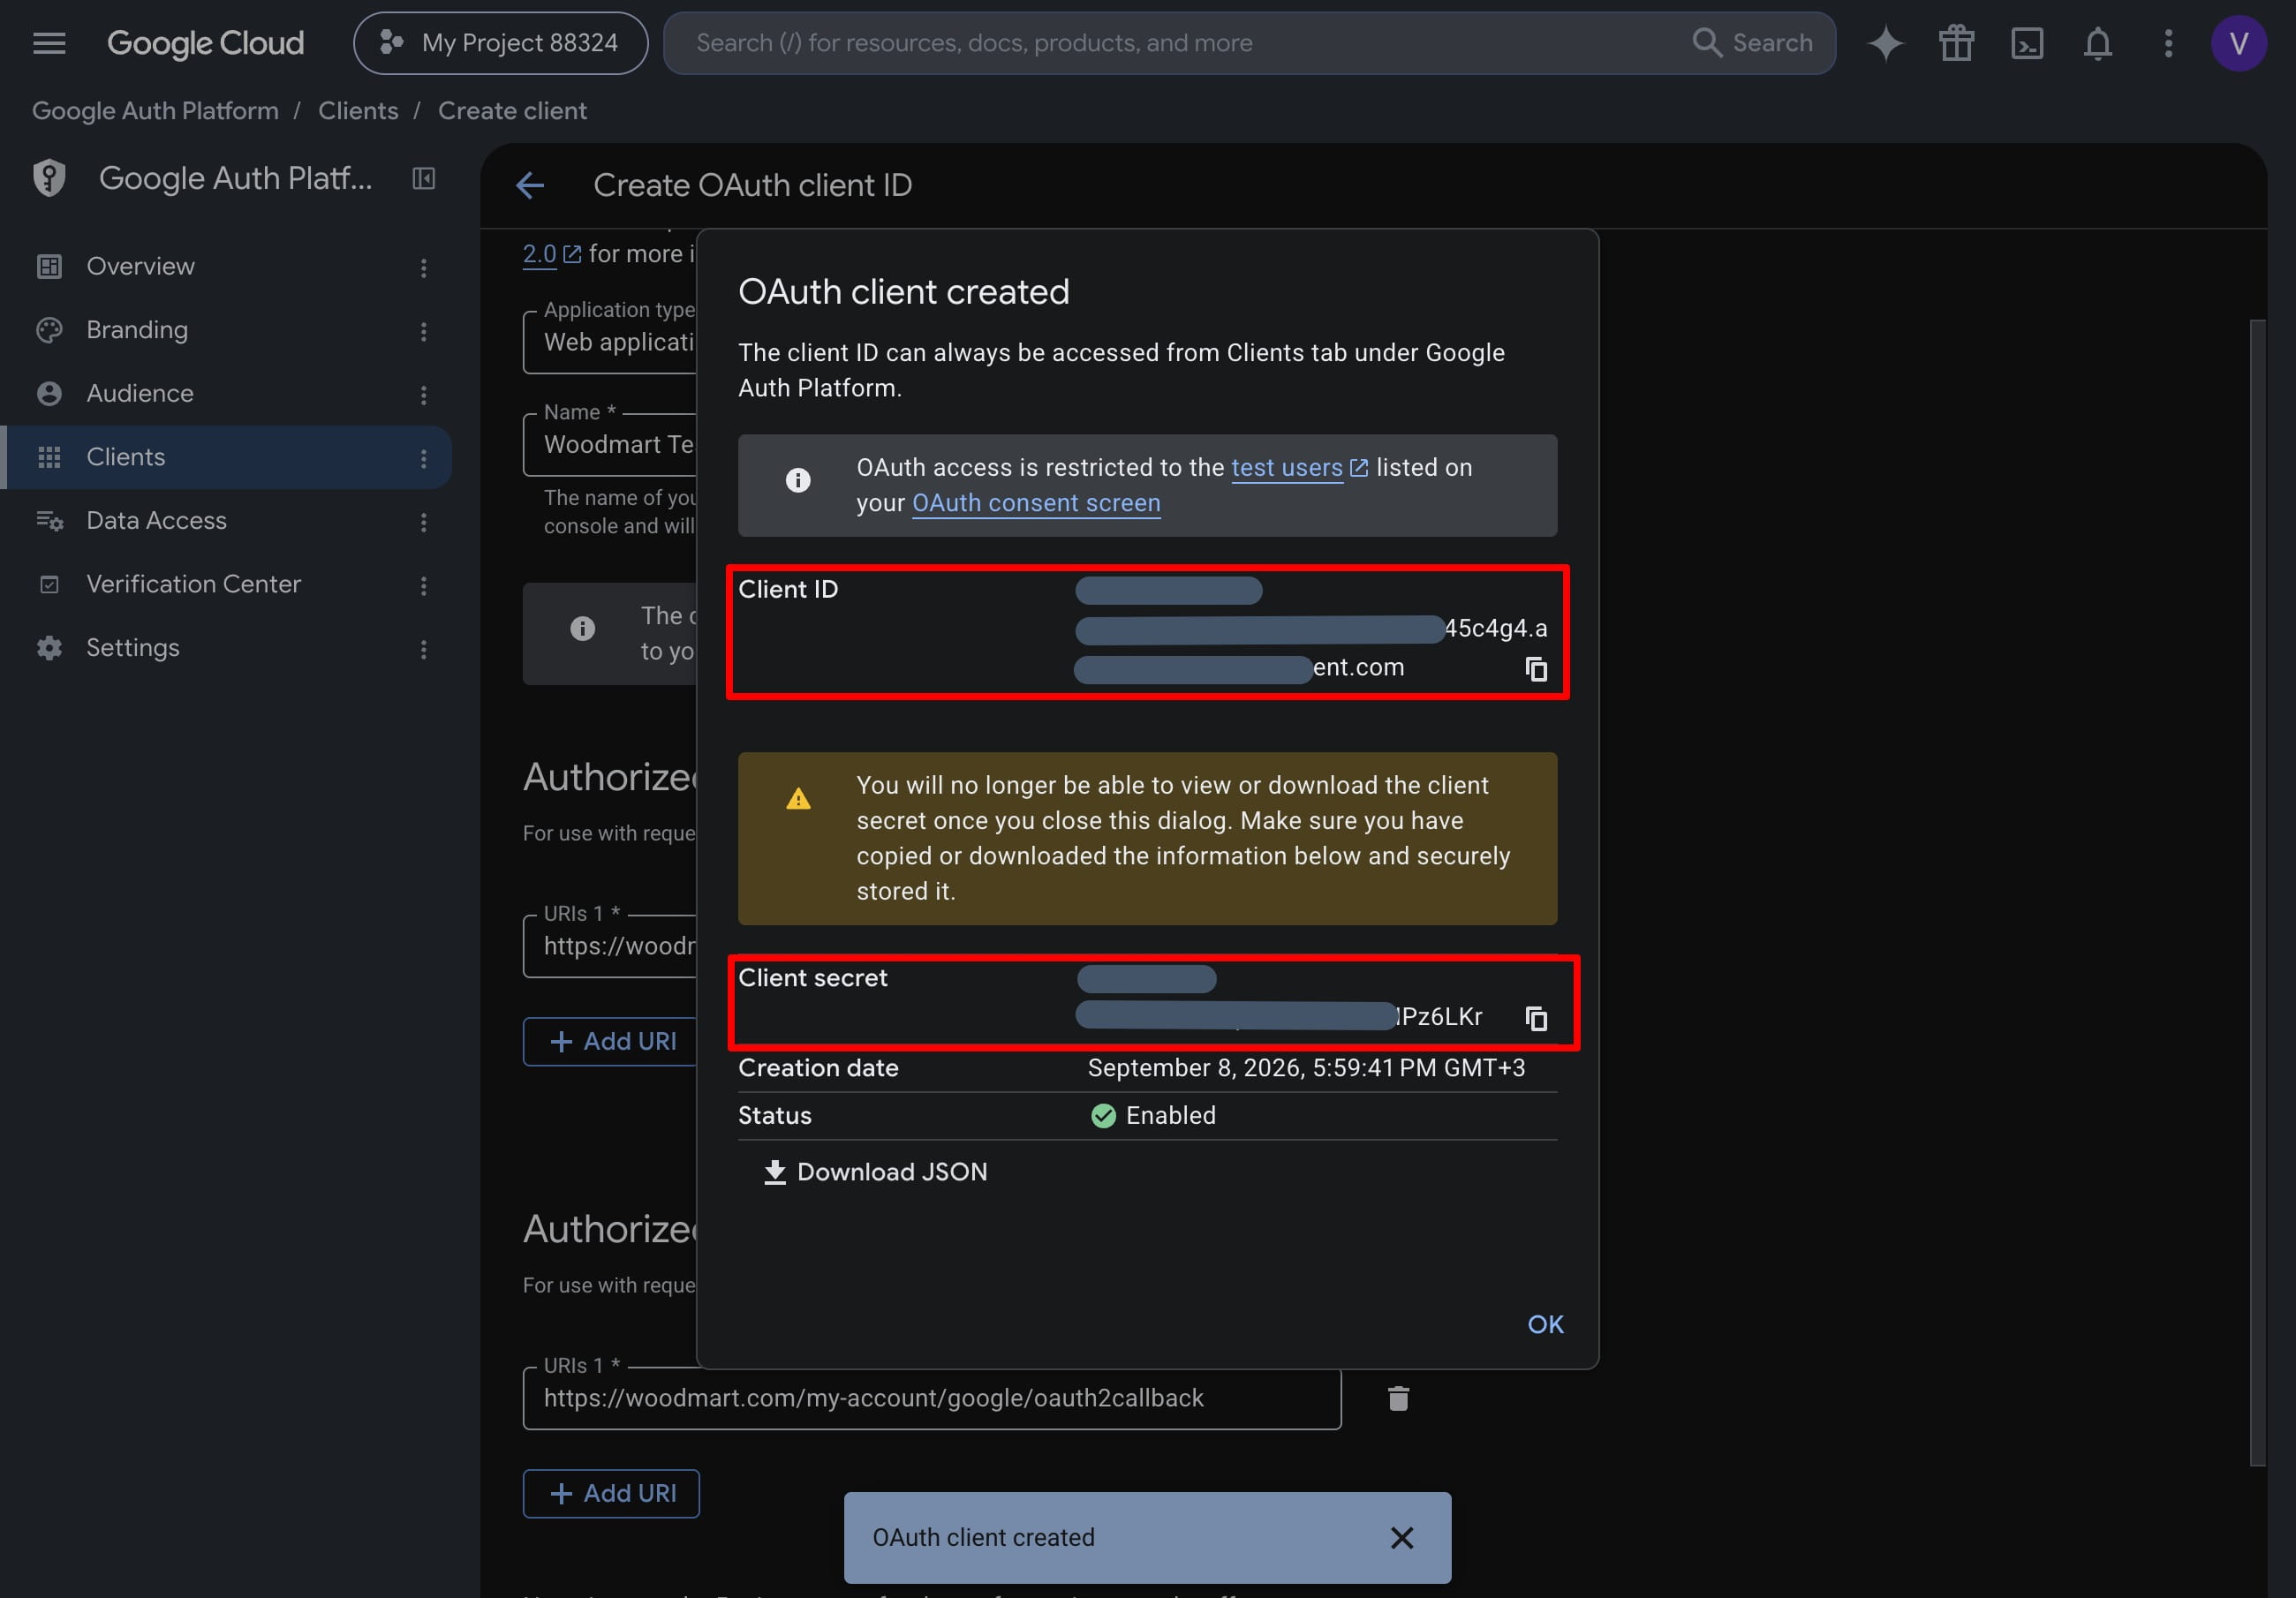Copy the Client ID to clipboard
This screenshot has height=1598, width=2296.
[1536, 668]
